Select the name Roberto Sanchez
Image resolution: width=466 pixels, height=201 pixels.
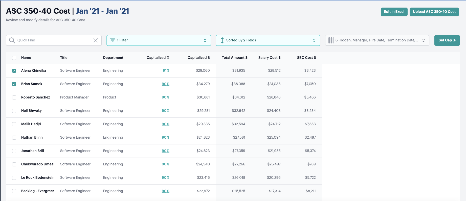tap(36, 97)
